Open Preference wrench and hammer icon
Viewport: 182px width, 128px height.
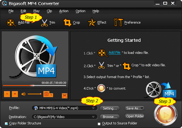click(x=118, y=22)
